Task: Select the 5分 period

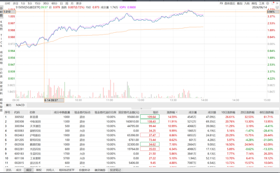Action: [30, 3]
